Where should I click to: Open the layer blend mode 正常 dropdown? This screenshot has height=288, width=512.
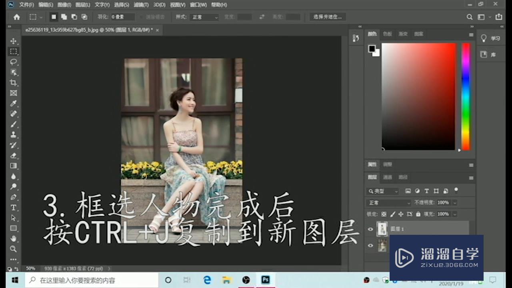[x=389, y=203]
